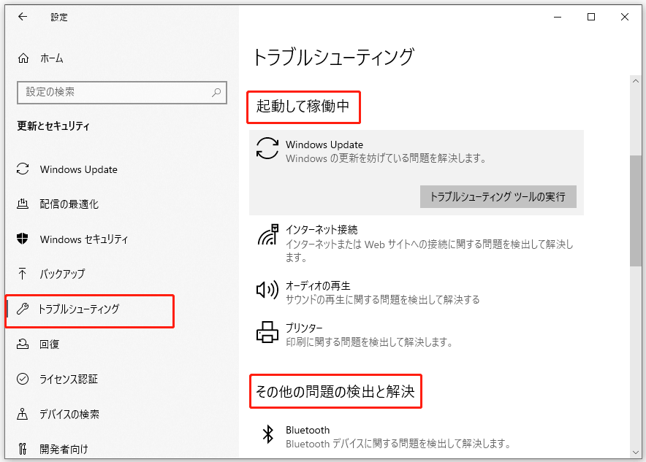Open デバイスの検索 in the sidebar
Image resolution: width=646 pixels, height=462 pixels.
point(69,415)
